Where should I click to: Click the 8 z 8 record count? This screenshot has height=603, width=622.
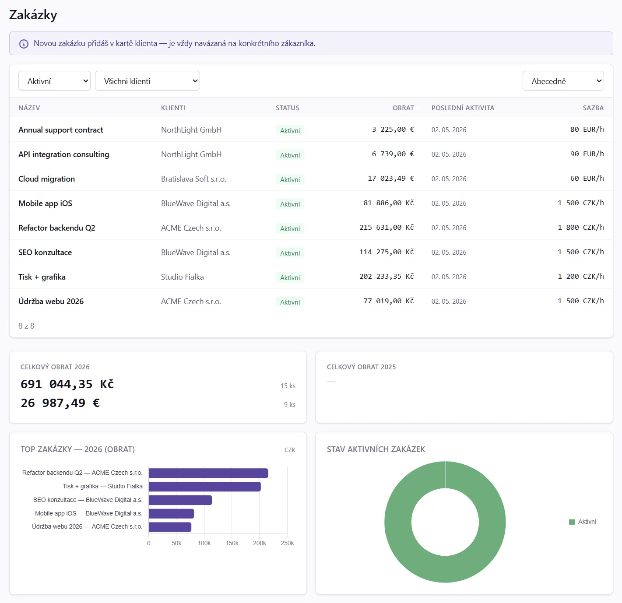[26, 326]
